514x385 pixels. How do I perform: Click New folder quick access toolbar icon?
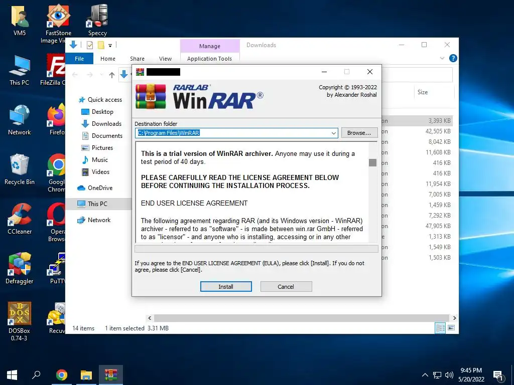coord(101,45)
